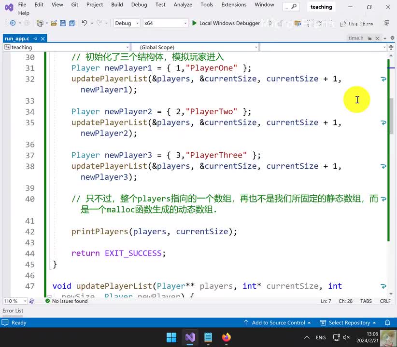Open the Git menu
Image resolution: width=397 pixels, height=347 pixels.
74,4
